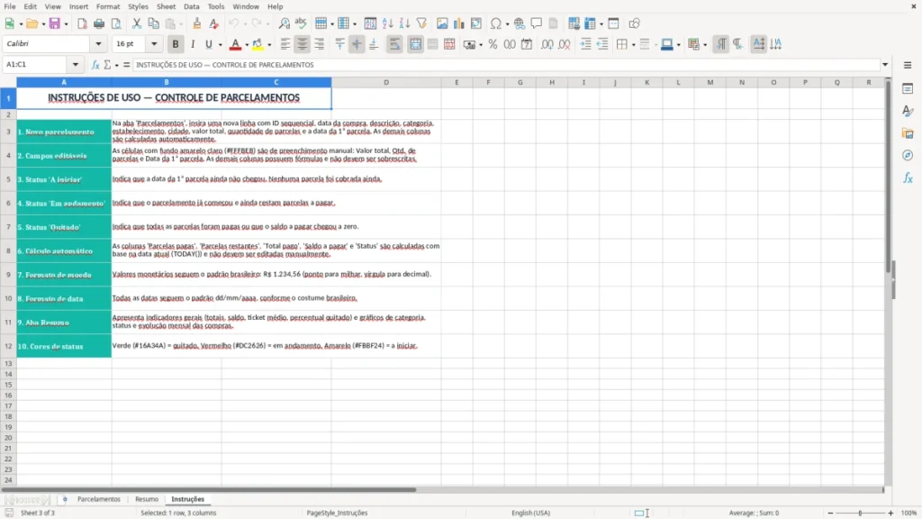
Task: Click cell '1. Novo parcelamento'
Action: 64,132
